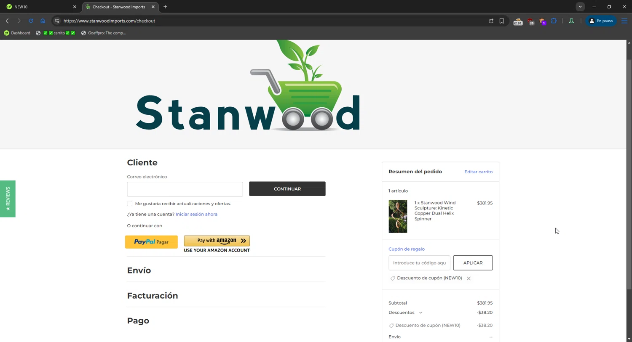This screenshot has width=632, height=342.
Task: Open the Goaffpro bookmark
Action: click(x=104, y=33)
